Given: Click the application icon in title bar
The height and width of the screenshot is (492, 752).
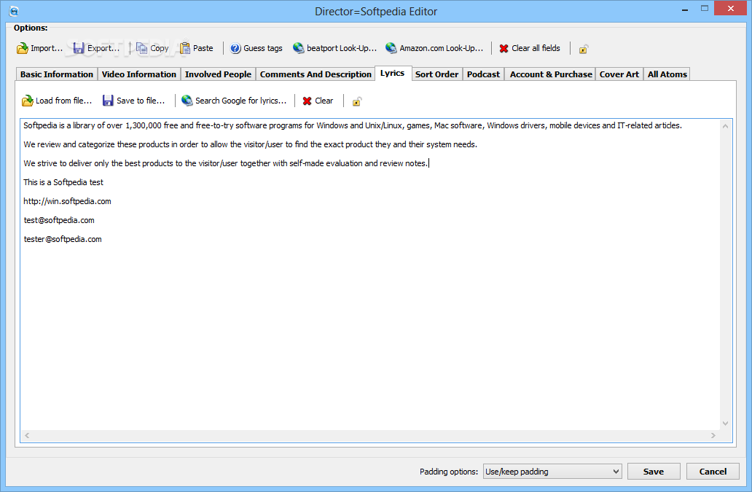Looking at the screenshot, I should 13,11.
